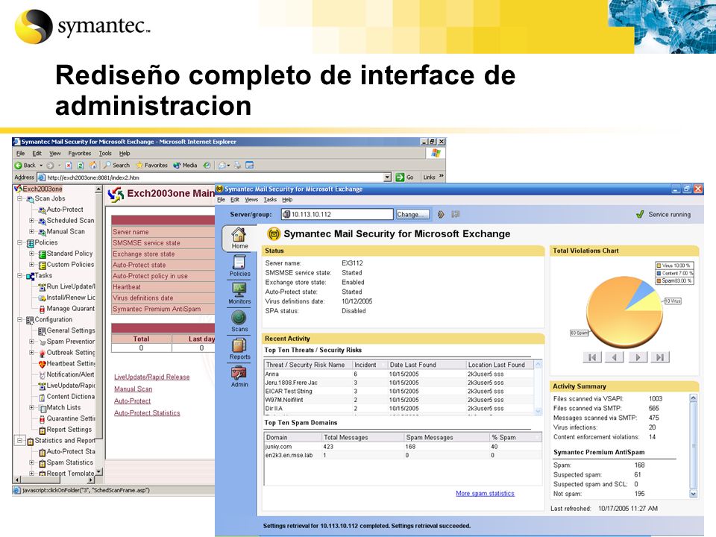Viewport: 716px width, 537px height.
Task: Open the Auto-Protect Statistics link
Action: click(x=147, y=412)
